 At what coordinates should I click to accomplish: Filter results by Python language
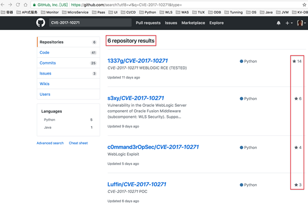pos(68,120)
